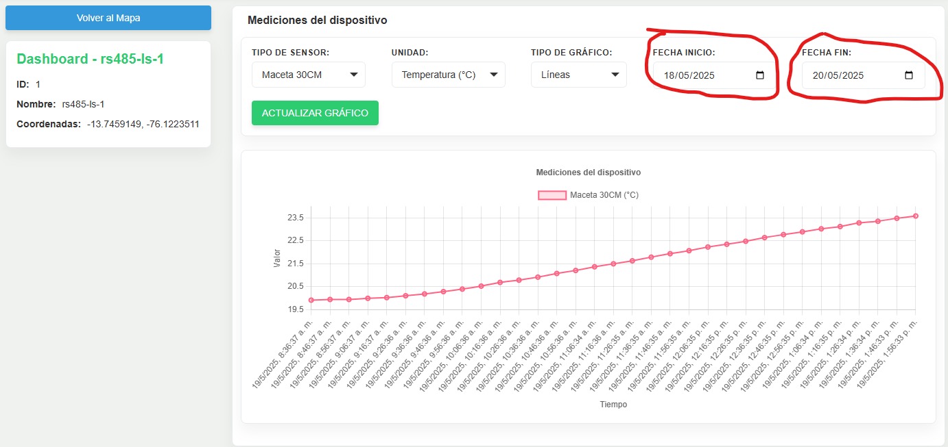
Task: Open the Fecha Inicio calendar picker icon
Action: coord(759,76)
